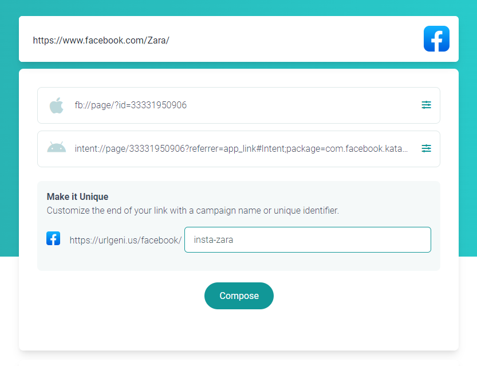This screenshot has height=366, width=477.
Task: Open settings sliders for the Android intent link
Action: 426,148
